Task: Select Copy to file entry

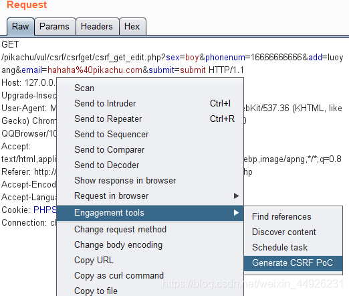Action: (150, 291)
